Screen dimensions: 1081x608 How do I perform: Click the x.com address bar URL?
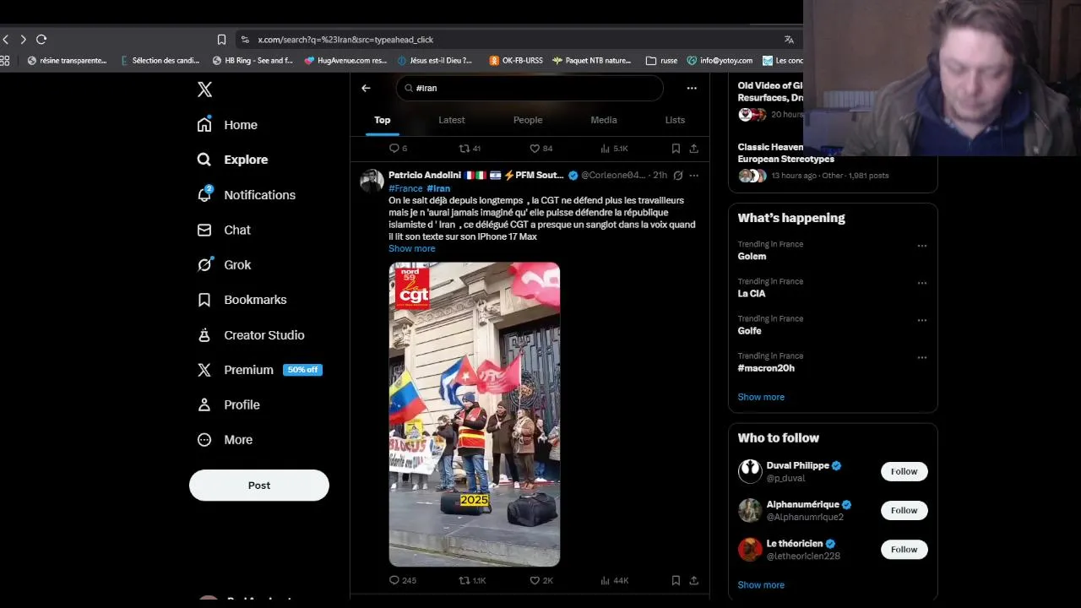345,40
